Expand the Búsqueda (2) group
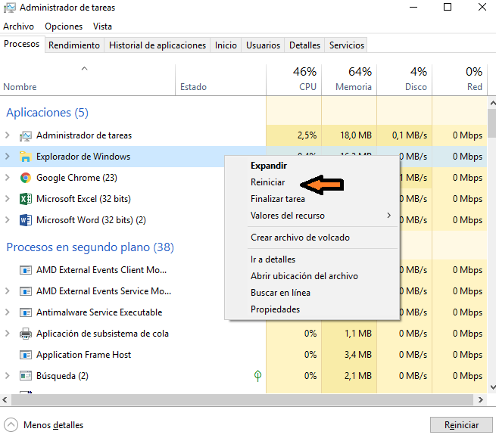The height and width of the screenshot is (438, 496). pyautogui.click(x=8, y=376)
